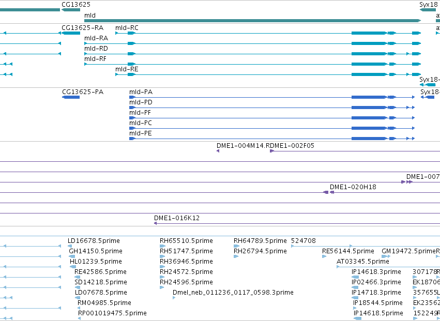
Task: Click the RE56144.5prime EST marker
Action: click(324, 256)
